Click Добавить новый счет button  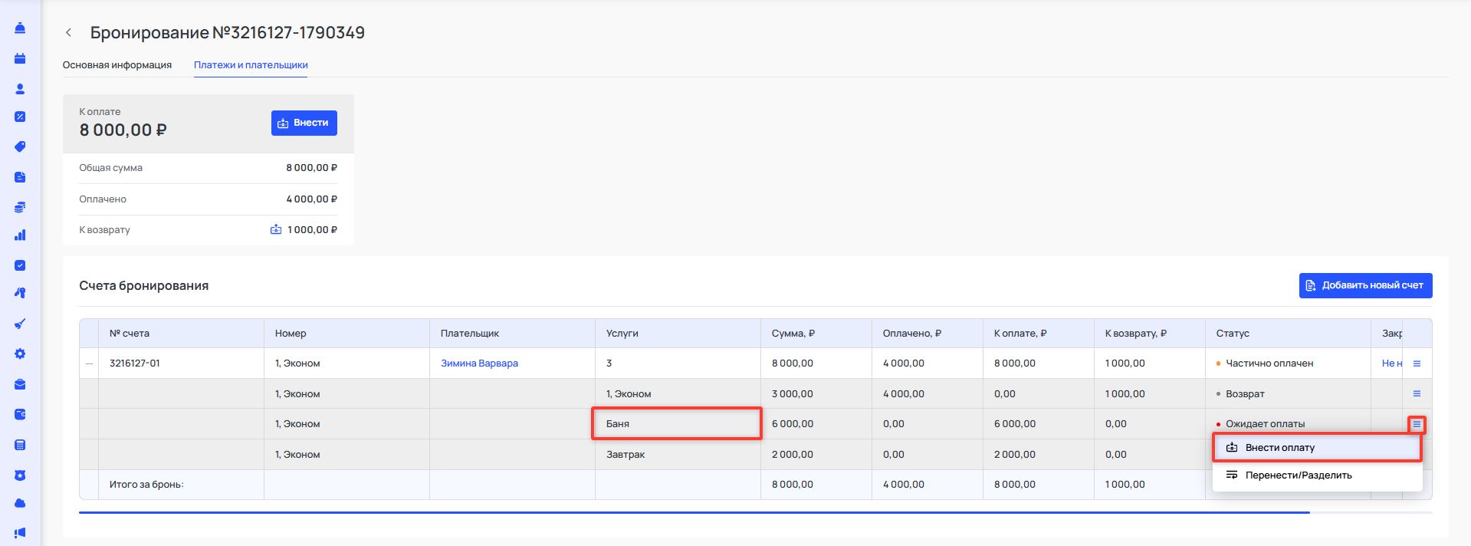[x=1365, y=285]
